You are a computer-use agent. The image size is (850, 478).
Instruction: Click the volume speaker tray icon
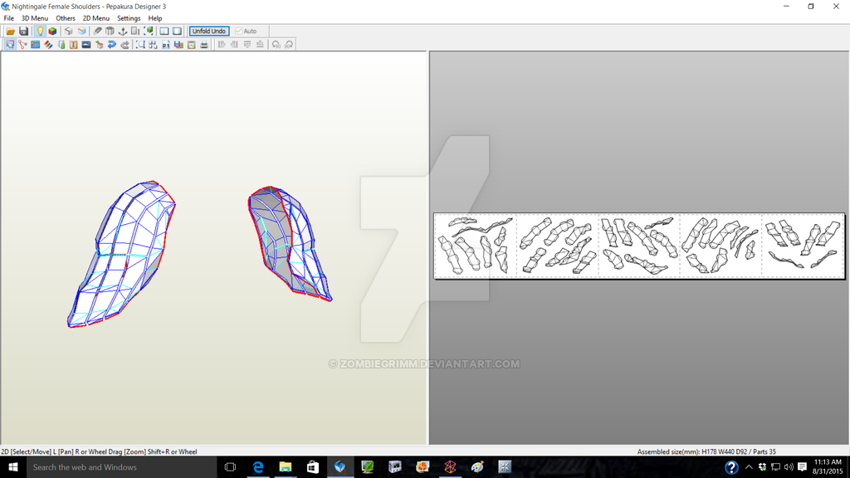(789, 467)
